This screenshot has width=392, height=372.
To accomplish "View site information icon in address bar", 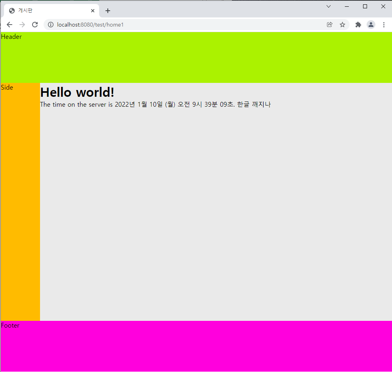I will (x=51, y=25).
